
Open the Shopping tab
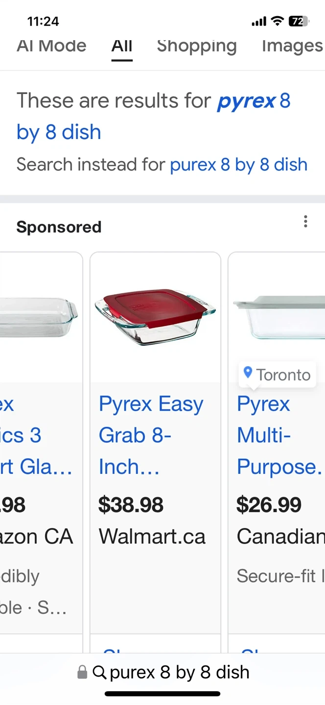(x=197, y=46)
